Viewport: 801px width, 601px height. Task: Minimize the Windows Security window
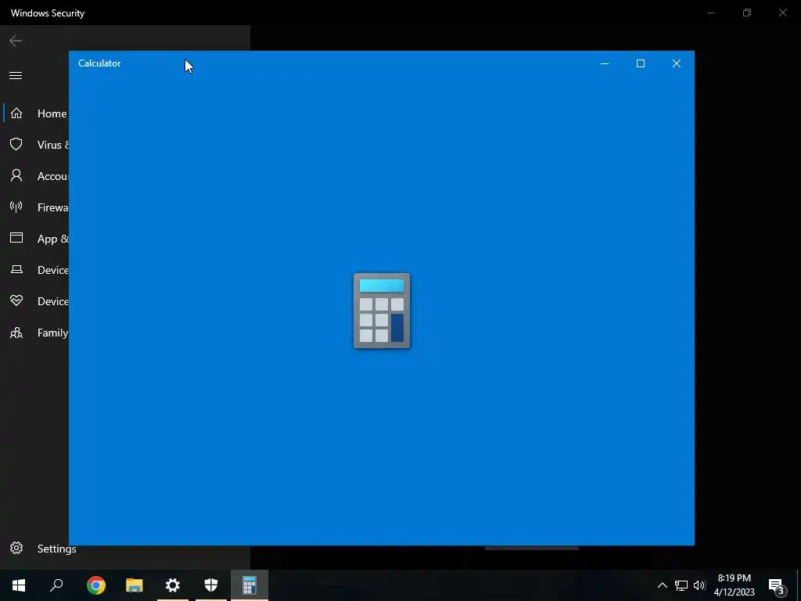pos(710,13)
